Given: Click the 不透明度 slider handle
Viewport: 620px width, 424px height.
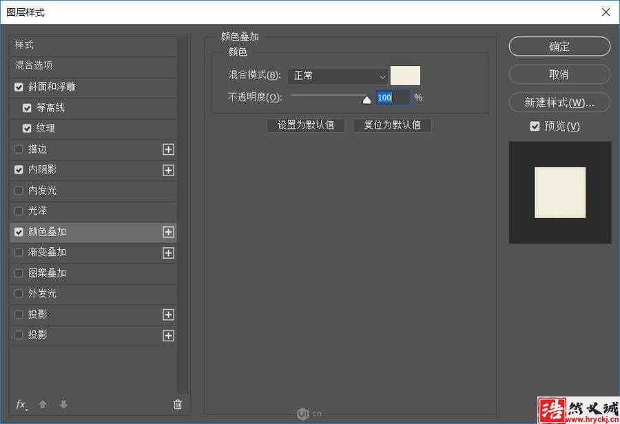Looking at the screenshot, I should [366, 100].
